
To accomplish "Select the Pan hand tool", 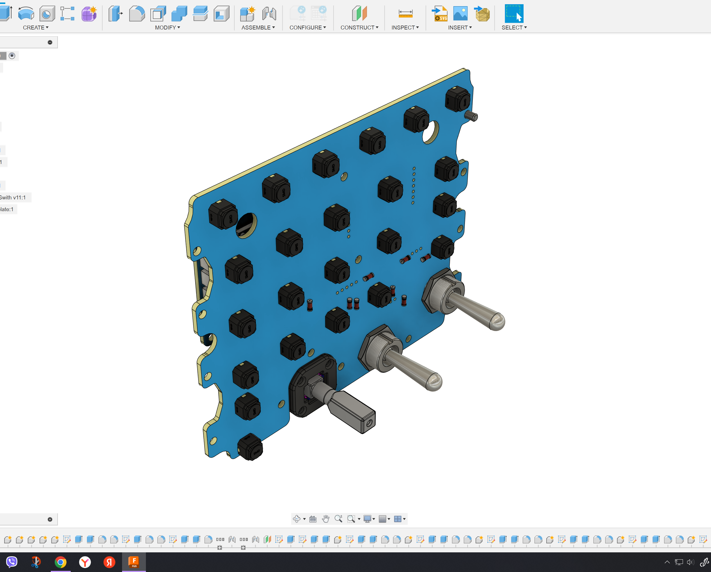I will point(325,519).
